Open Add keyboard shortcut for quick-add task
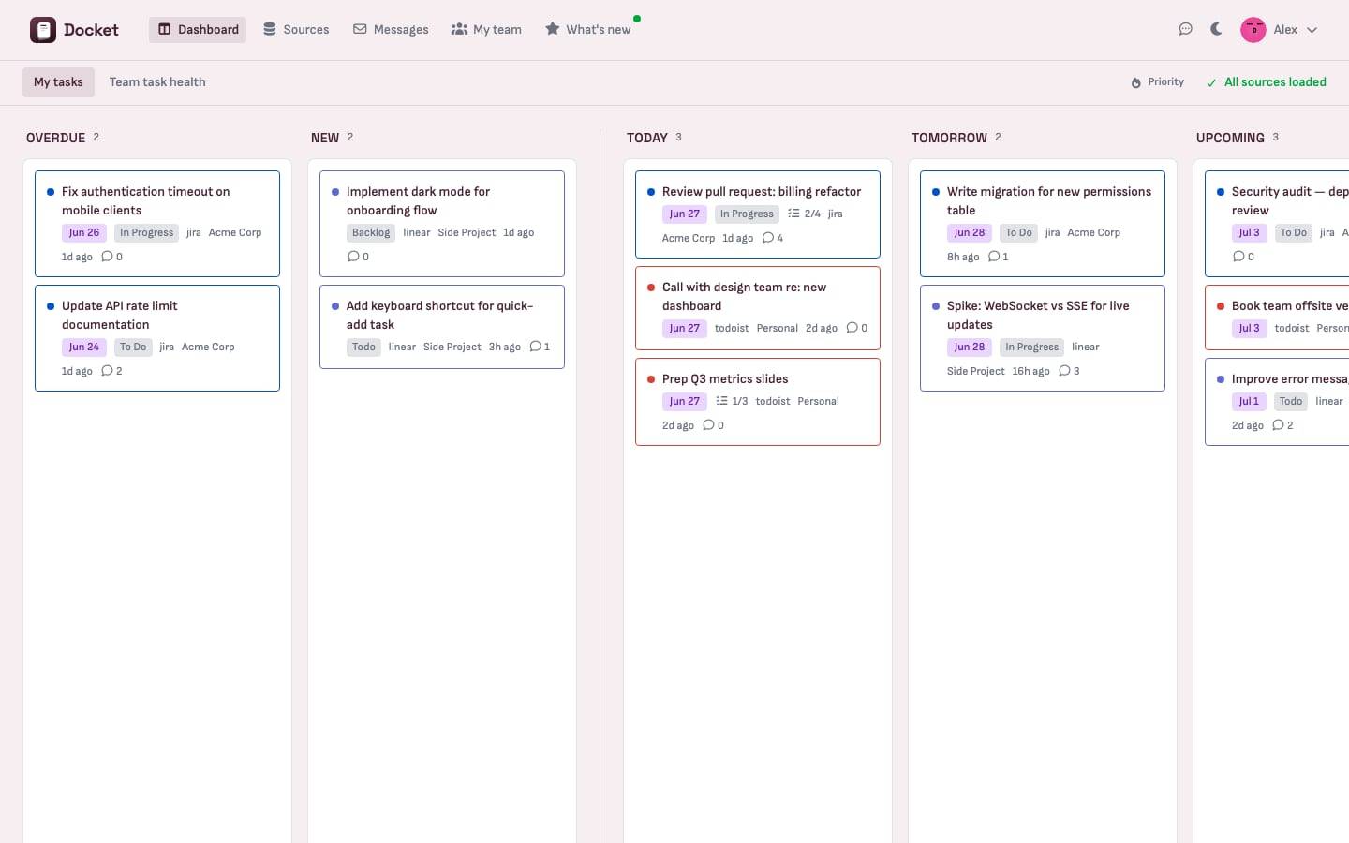Viewport: 1349px width, 843px height. click(x=442, y=327)
